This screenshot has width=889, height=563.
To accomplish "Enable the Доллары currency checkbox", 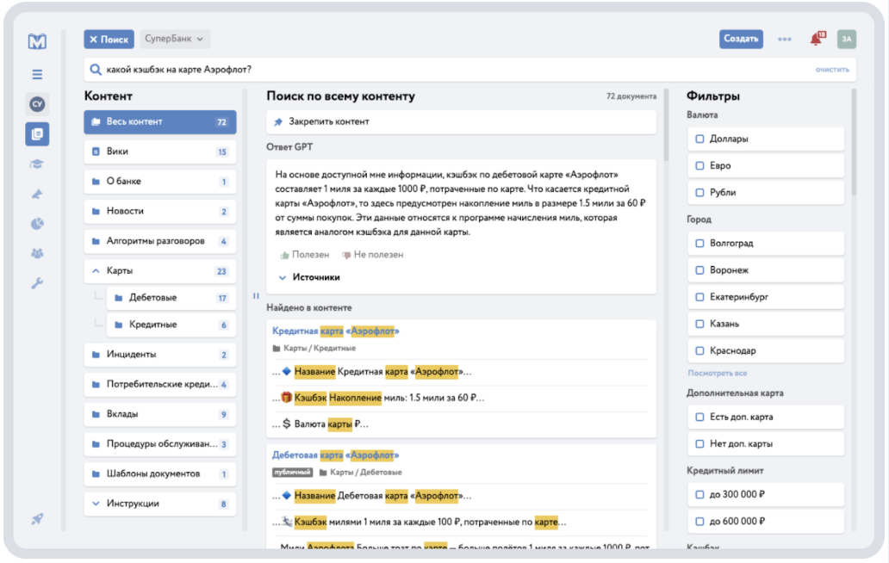I will [x=700, y=139].
